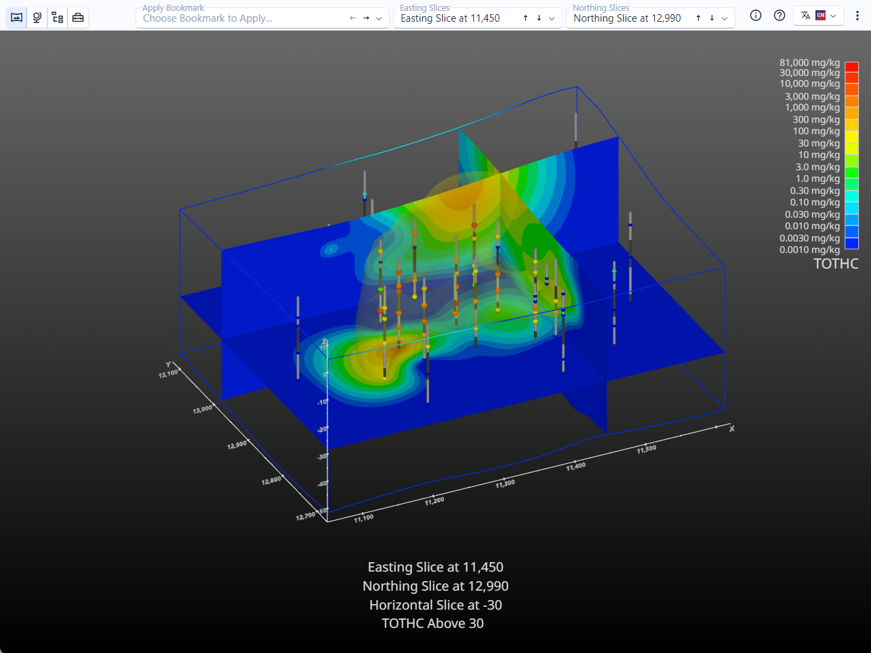Viewport: 871px width, 653px height.
Task: Open the three-dot more options menu
Action: [x=857, y=16]
